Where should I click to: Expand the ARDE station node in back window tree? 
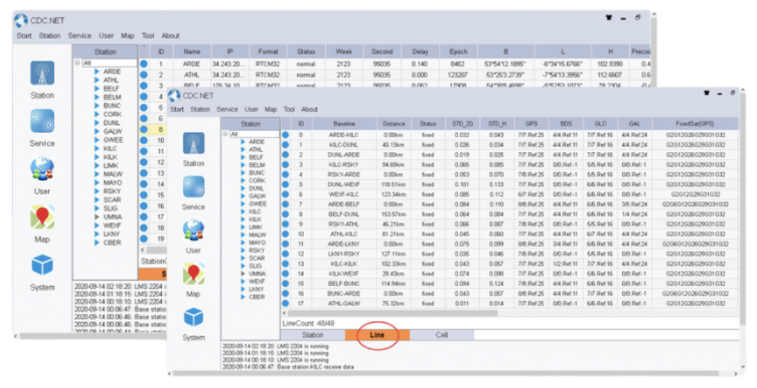[97, 72]
